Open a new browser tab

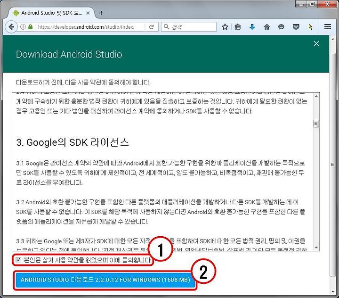tap(101, 13)
